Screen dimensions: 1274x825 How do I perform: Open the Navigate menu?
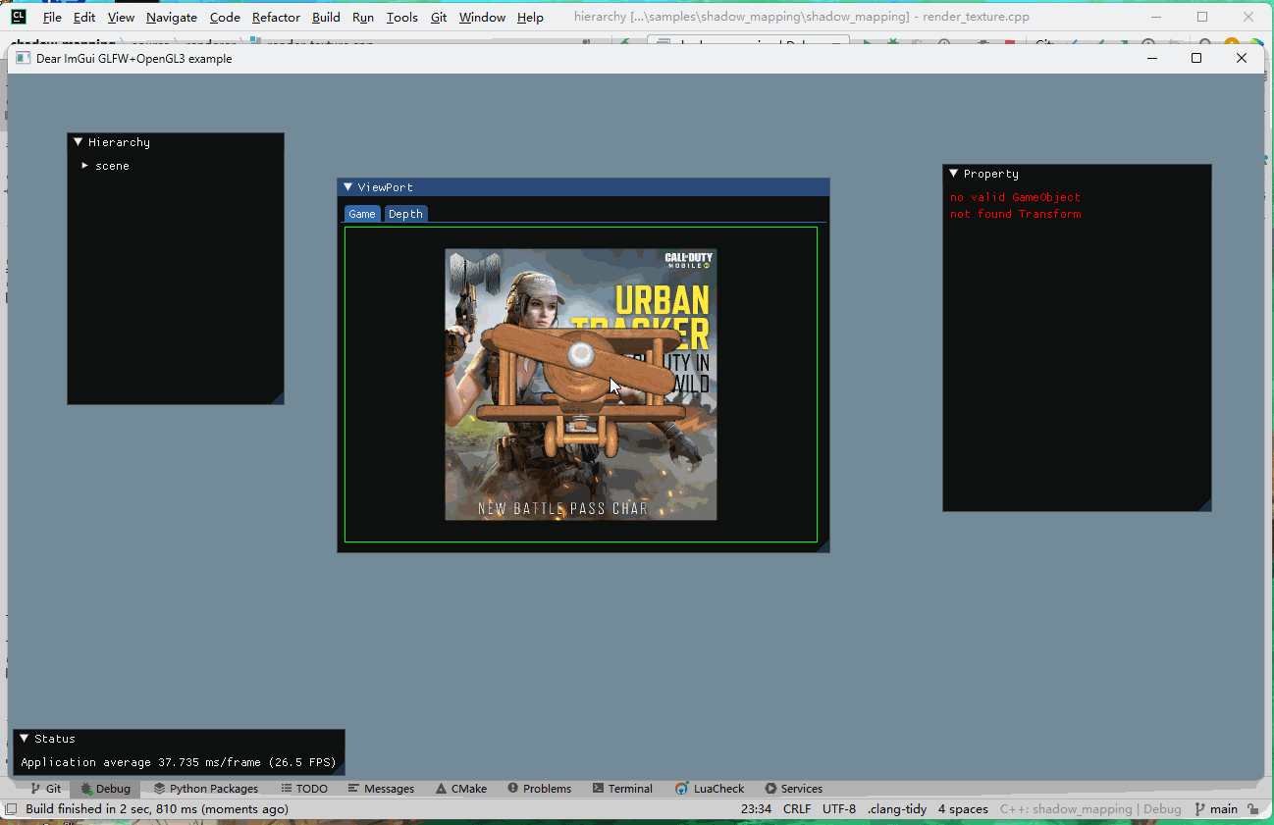(x=172, y=18)
